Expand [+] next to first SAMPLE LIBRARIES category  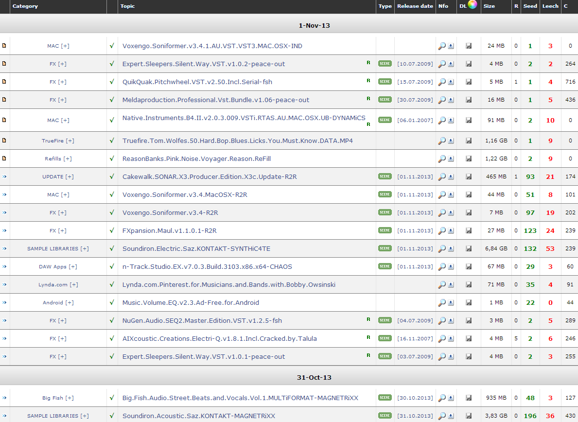pyautogui.click(x=85, y=249)
